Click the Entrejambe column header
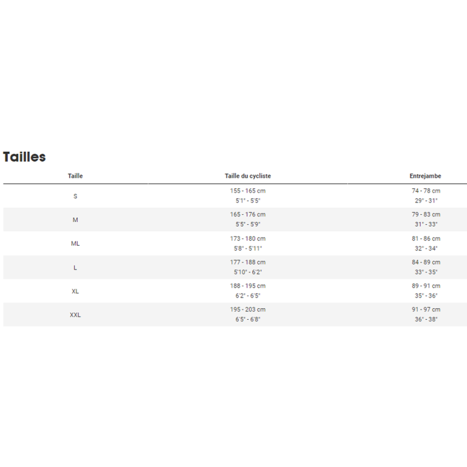The width and height of the screenshot is (467, 467). 426,176
